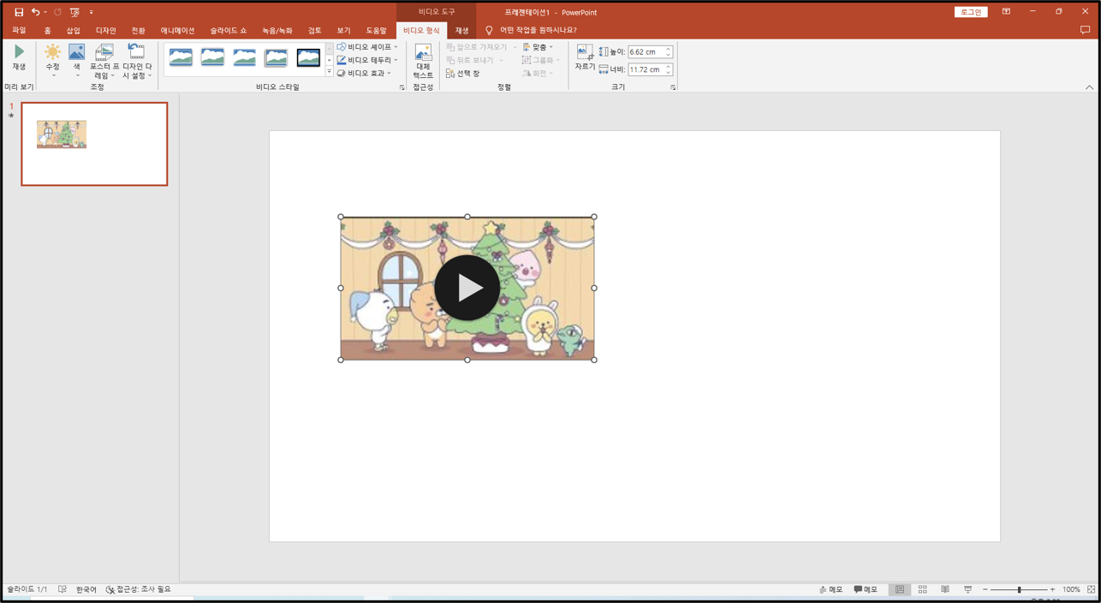
Task: Open the 선택 창 selection pane
Action: pyautogui.click(x=463, y=74)
